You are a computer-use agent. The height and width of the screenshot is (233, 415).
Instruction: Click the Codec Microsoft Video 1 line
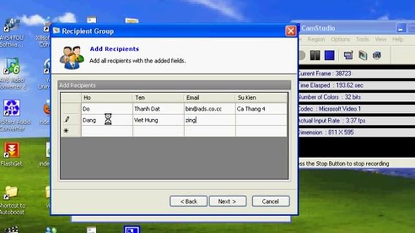(x=329, y=109)
